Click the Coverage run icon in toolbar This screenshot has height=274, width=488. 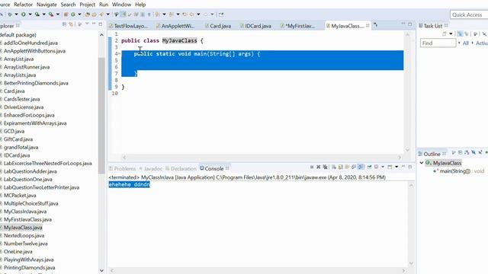click(x=37, y=14)
